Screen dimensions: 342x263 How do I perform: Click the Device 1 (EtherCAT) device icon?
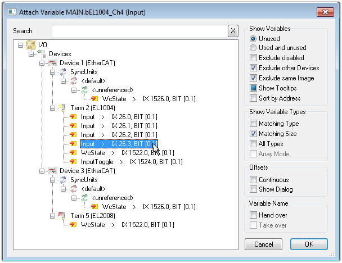(52, 63)
